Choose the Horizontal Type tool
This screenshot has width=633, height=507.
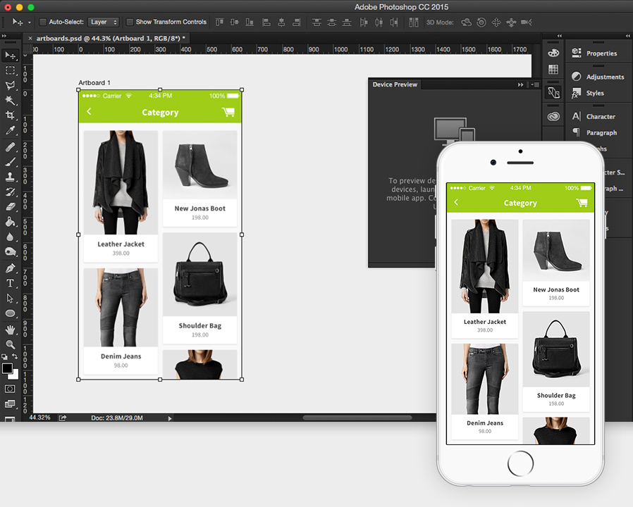tap(10, 283)
